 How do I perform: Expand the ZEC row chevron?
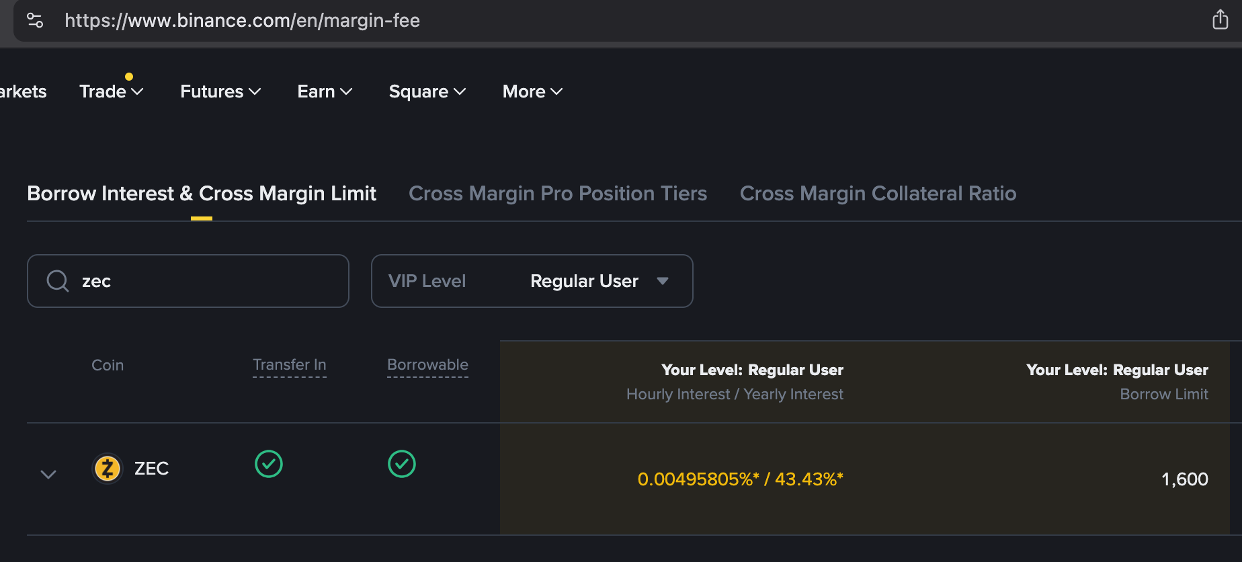48,474
